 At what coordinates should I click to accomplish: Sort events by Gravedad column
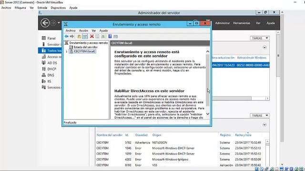pos(141,135)
